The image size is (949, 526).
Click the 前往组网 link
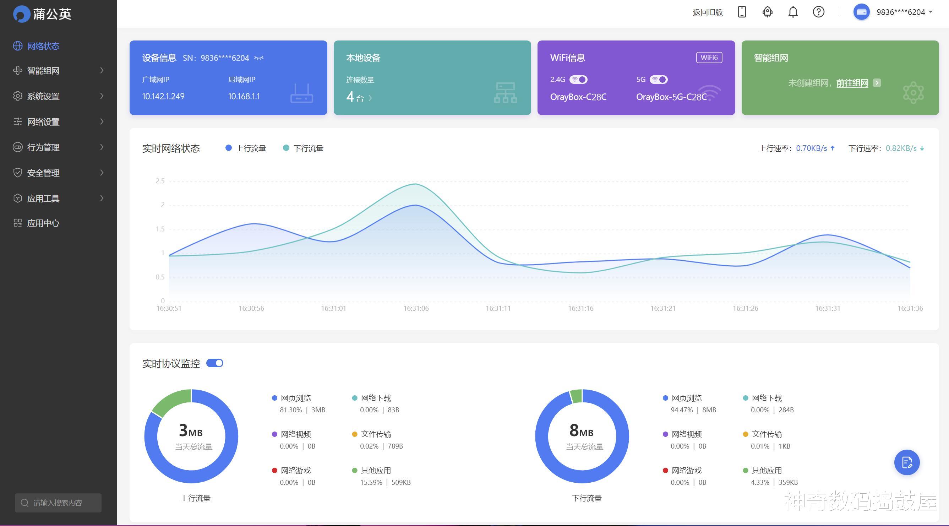[852, 83]
